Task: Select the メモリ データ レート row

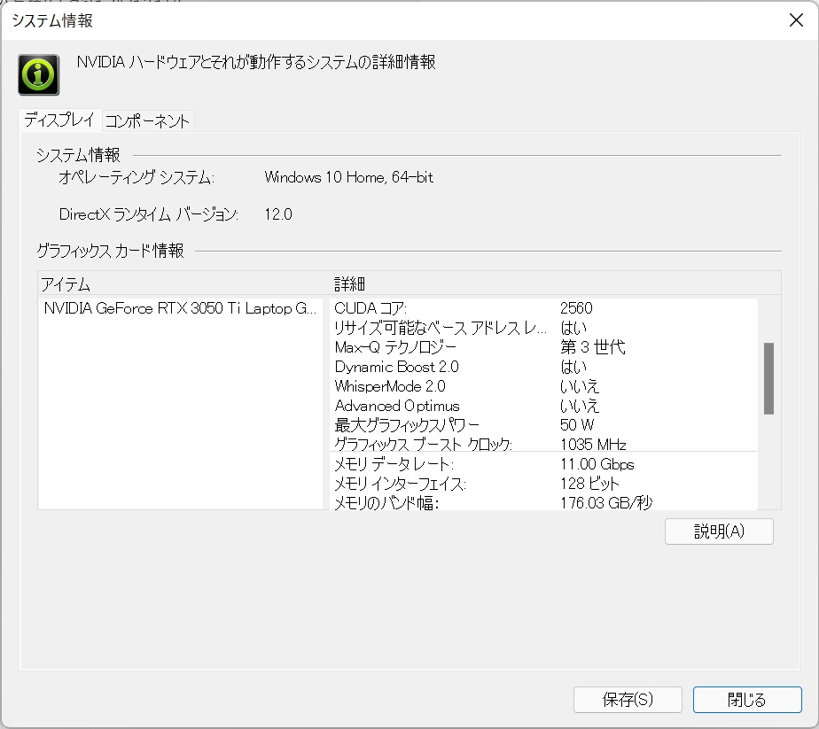Action: 543,464
